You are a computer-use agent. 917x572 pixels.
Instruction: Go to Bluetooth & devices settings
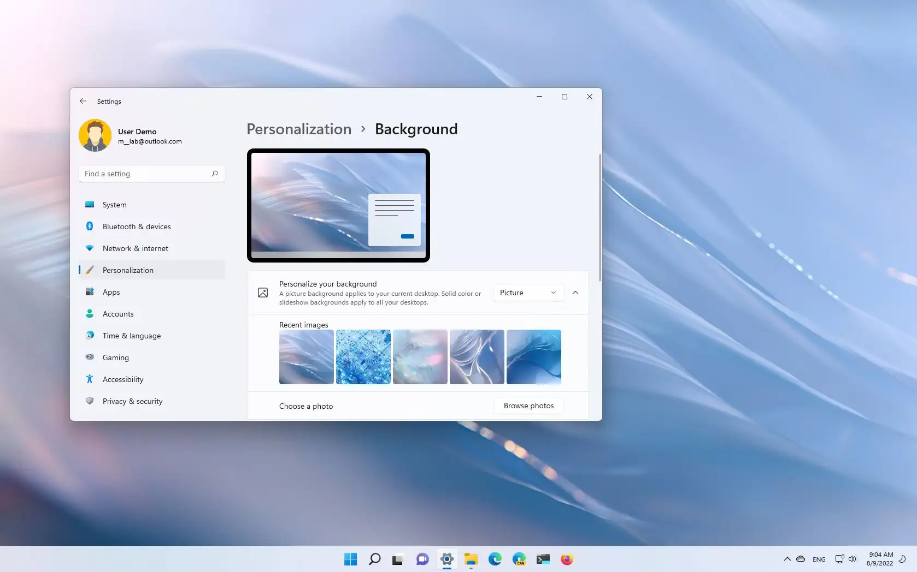tap(137, 227)
